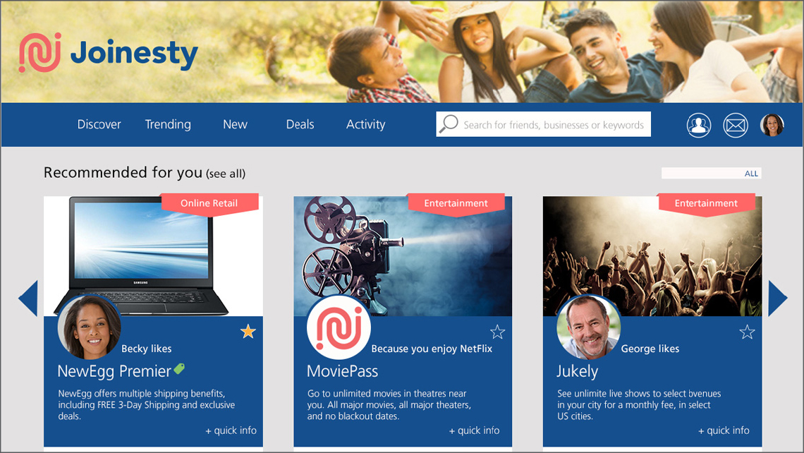Show next recommendations with right arrow

pos(777,298)
